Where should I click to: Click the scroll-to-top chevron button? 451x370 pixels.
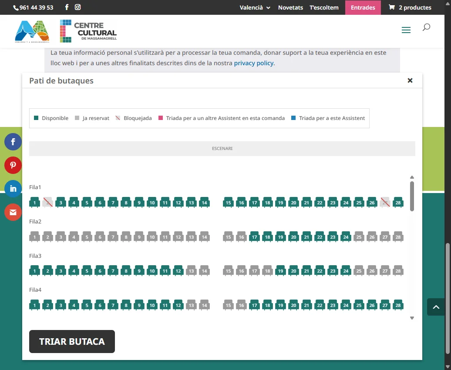[436, 307]
